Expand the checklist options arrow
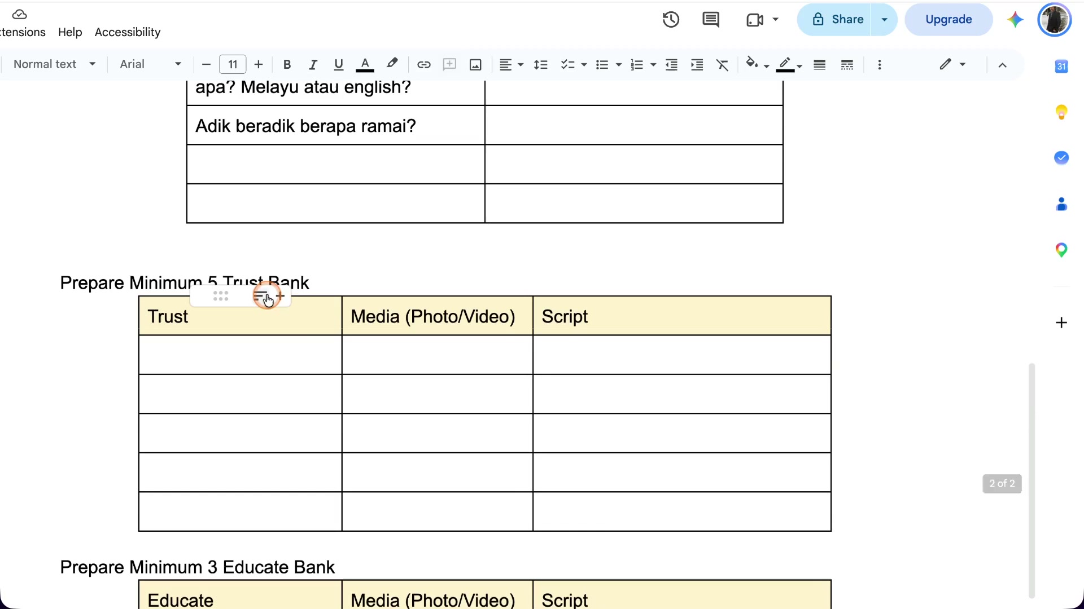This screenshot has width=1084, height=609. tap(584, 65)
